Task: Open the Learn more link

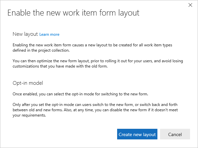Action: coord(49,34)
